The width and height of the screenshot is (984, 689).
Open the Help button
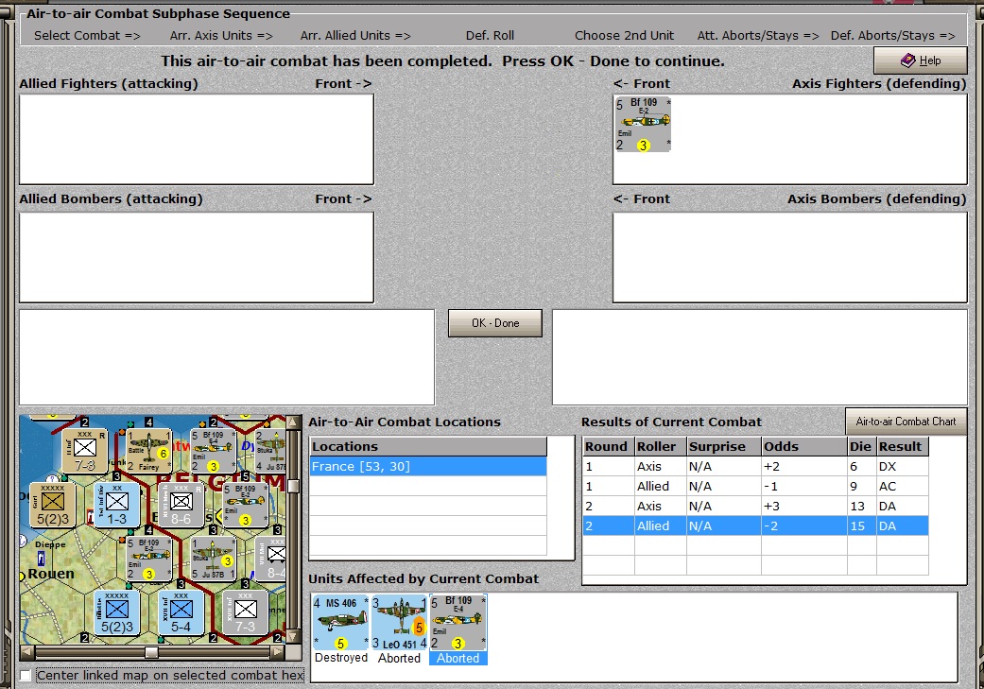pyautogui.click(x=920, y=60)
